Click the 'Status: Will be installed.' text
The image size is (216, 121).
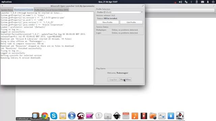107,18
